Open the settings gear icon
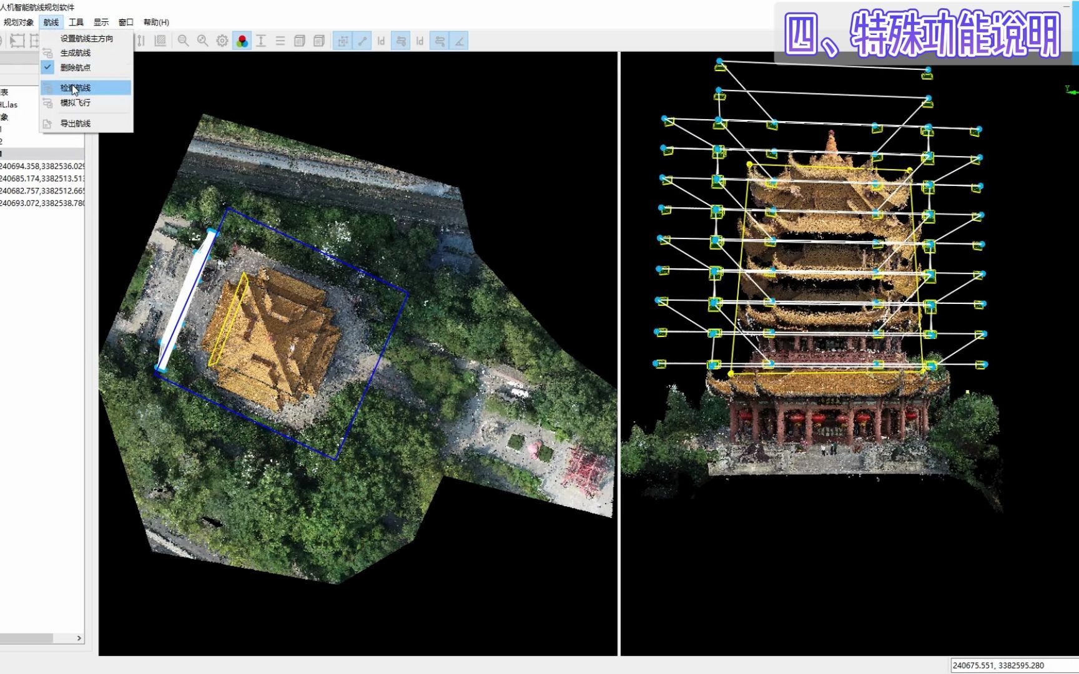Viewport: 1079px width, 674px height. point(222,41)
